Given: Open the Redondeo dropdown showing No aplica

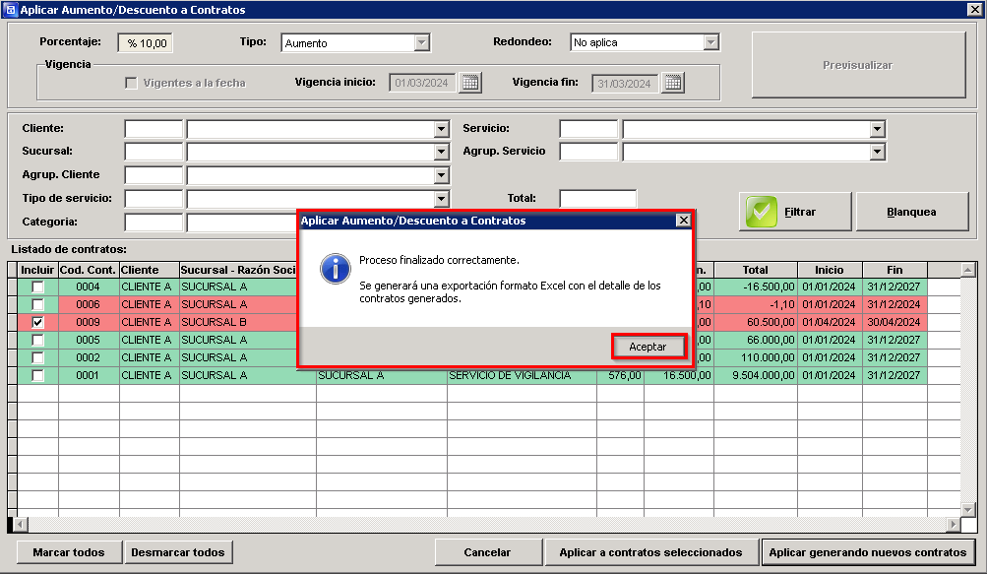Looking at the screenshot, I should coord(710,42).
